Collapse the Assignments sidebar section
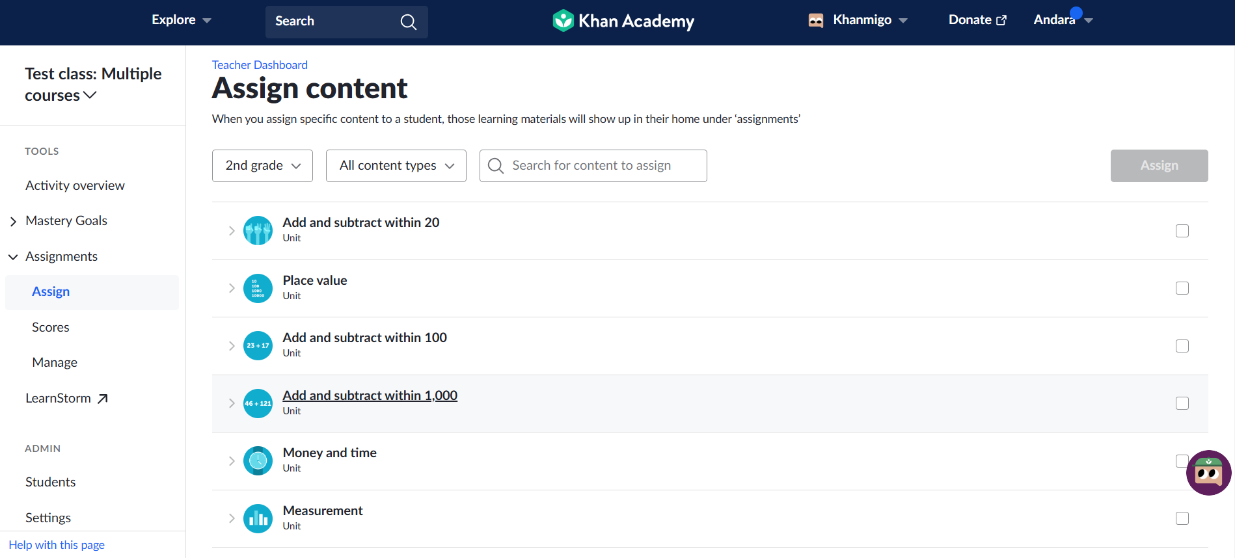 pyautogui.click(x=13, y=257)
